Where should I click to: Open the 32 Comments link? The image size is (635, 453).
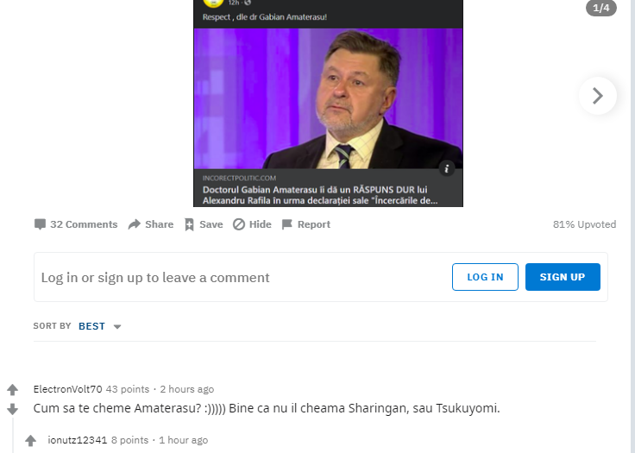coord(76,224)
